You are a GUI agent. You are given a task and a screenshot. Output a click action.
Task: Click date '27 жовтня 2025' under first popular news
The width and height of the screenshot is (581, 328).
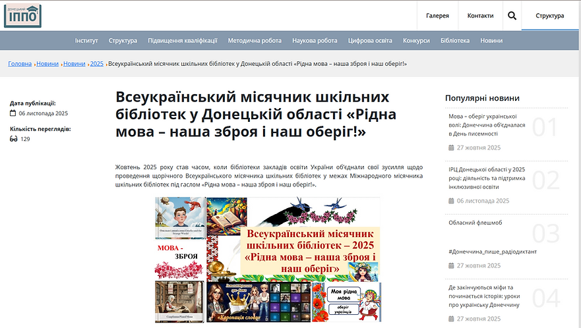(478, 148)
